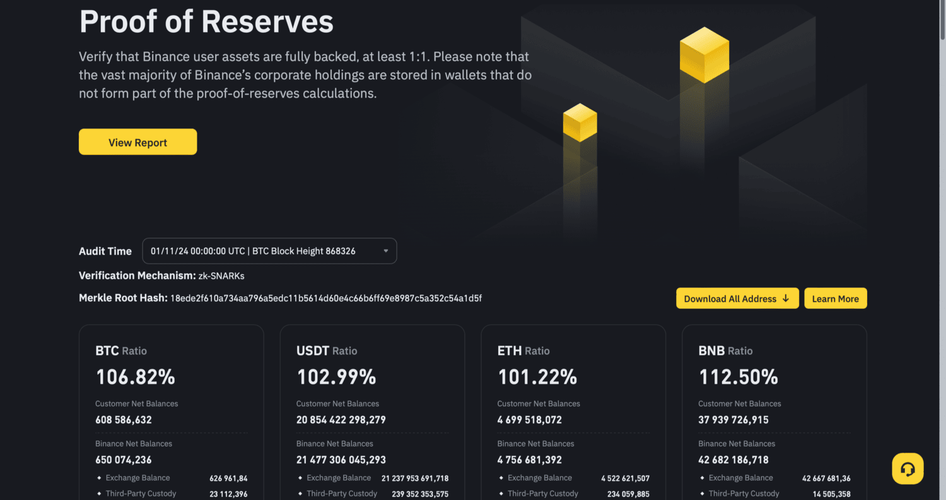This screenshot has height=500, width=946.
Task: Click the download arrow icon in Download All Address
Action: 786,298
